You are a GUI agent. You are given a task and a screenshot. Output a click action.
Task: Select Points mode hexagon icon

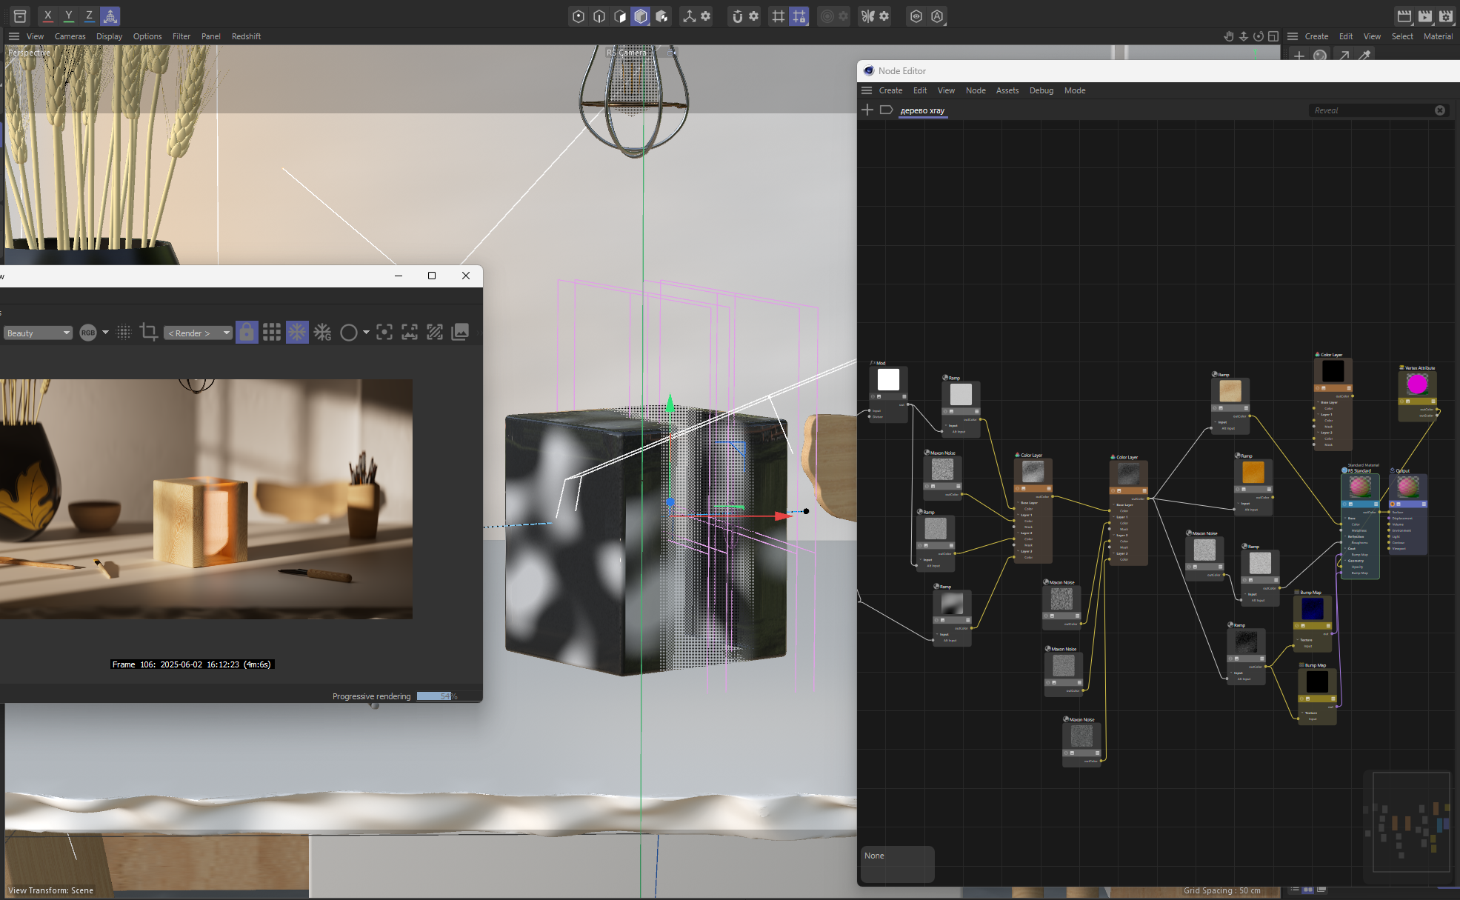tap(579, 16)
